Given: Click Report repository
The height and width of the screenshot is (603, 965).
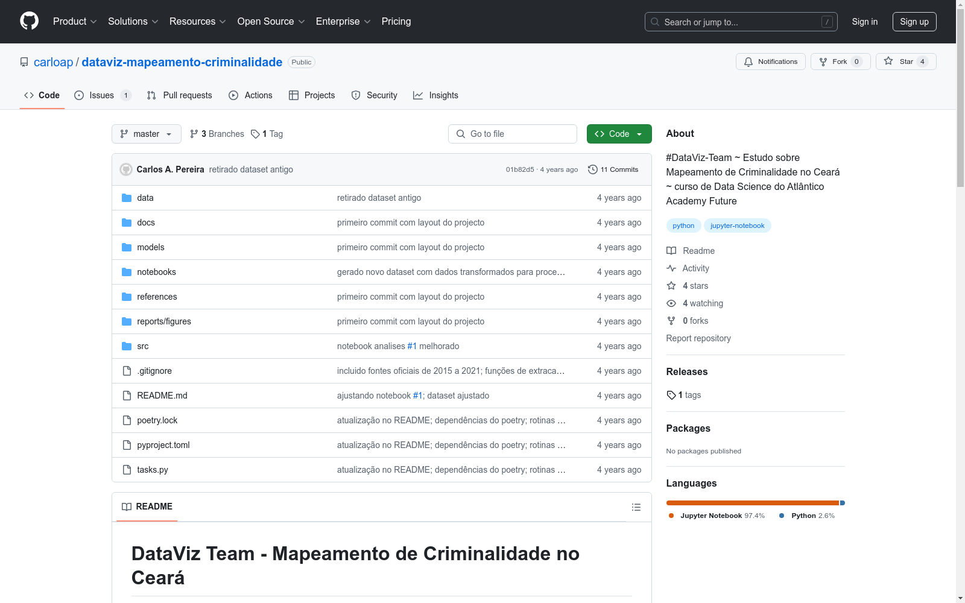Looking at the screenshot, I should pos(698,338).
